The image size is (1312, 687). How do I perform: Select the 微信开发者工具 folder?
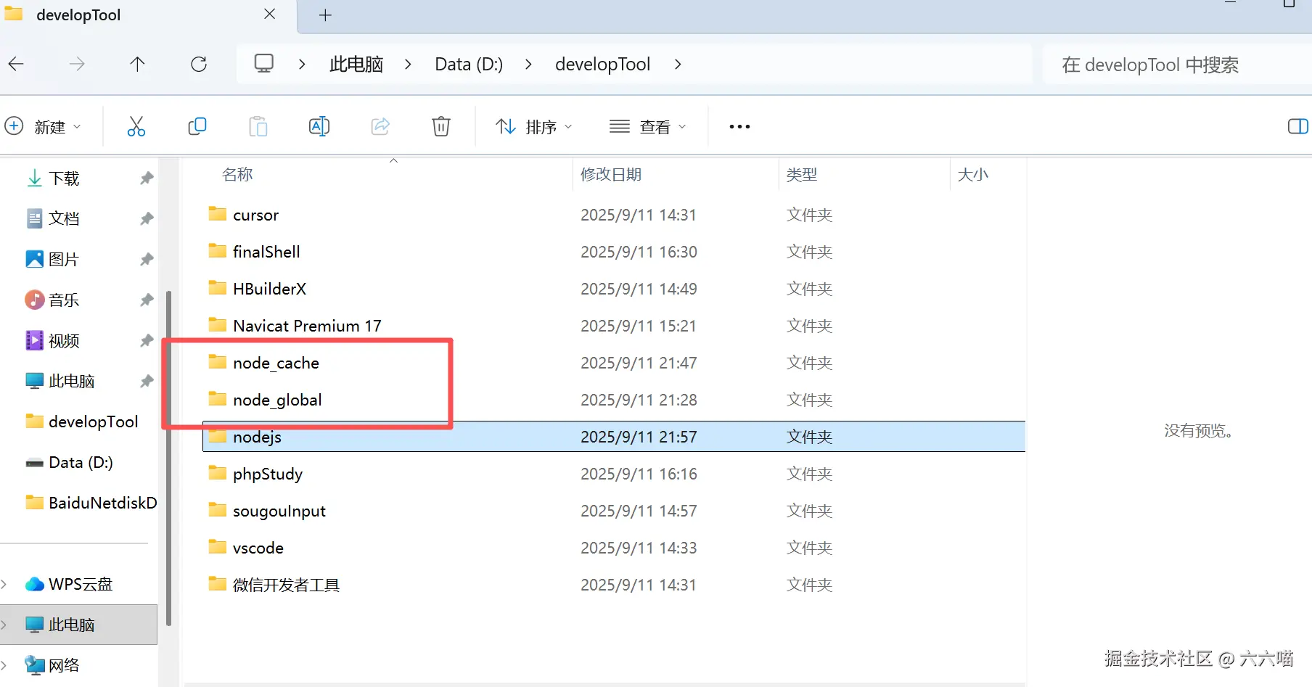tap(286, 585)
